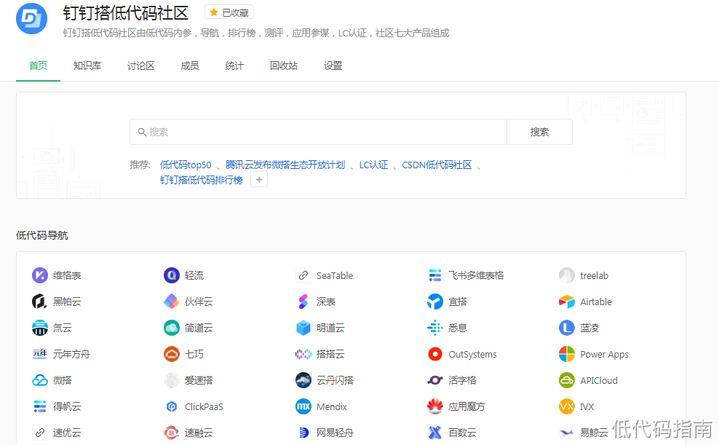This screenshot has height=445, width=719.
Task: Click the 维格表 icon
Action: [40, 275]
